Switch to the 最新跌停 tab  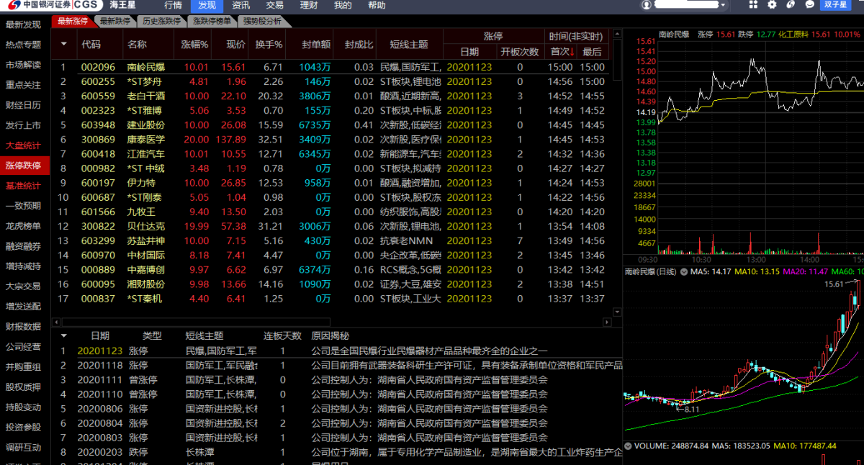coord(115,21)
